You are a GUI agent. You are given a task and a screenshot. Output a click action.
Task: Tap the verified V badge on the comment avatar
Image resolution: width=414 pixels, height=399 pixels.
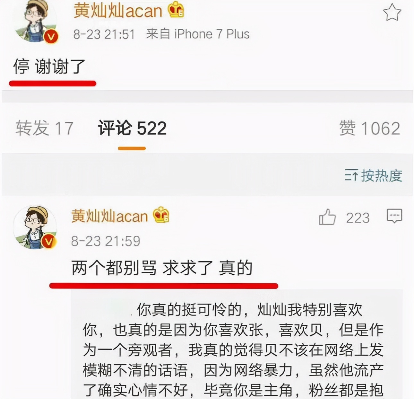[48, 241]
